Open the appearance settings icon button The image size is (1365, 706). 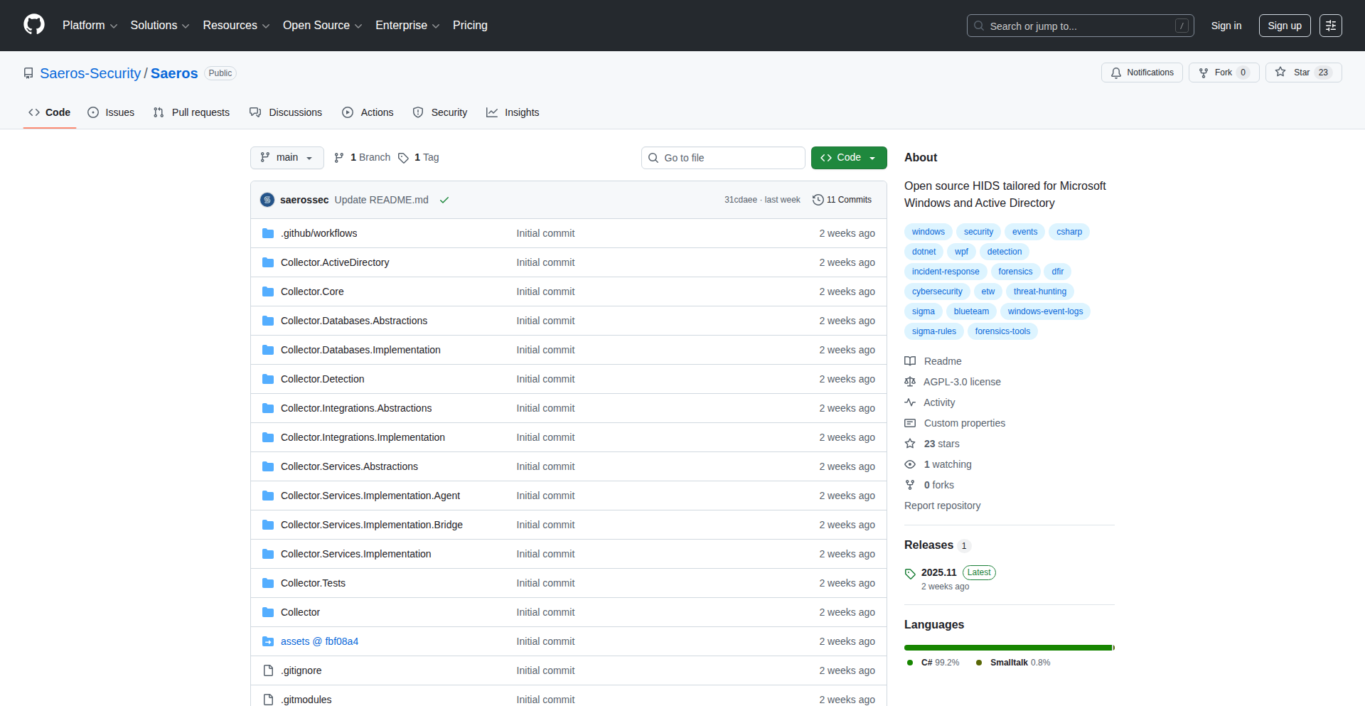point(1330,26)
